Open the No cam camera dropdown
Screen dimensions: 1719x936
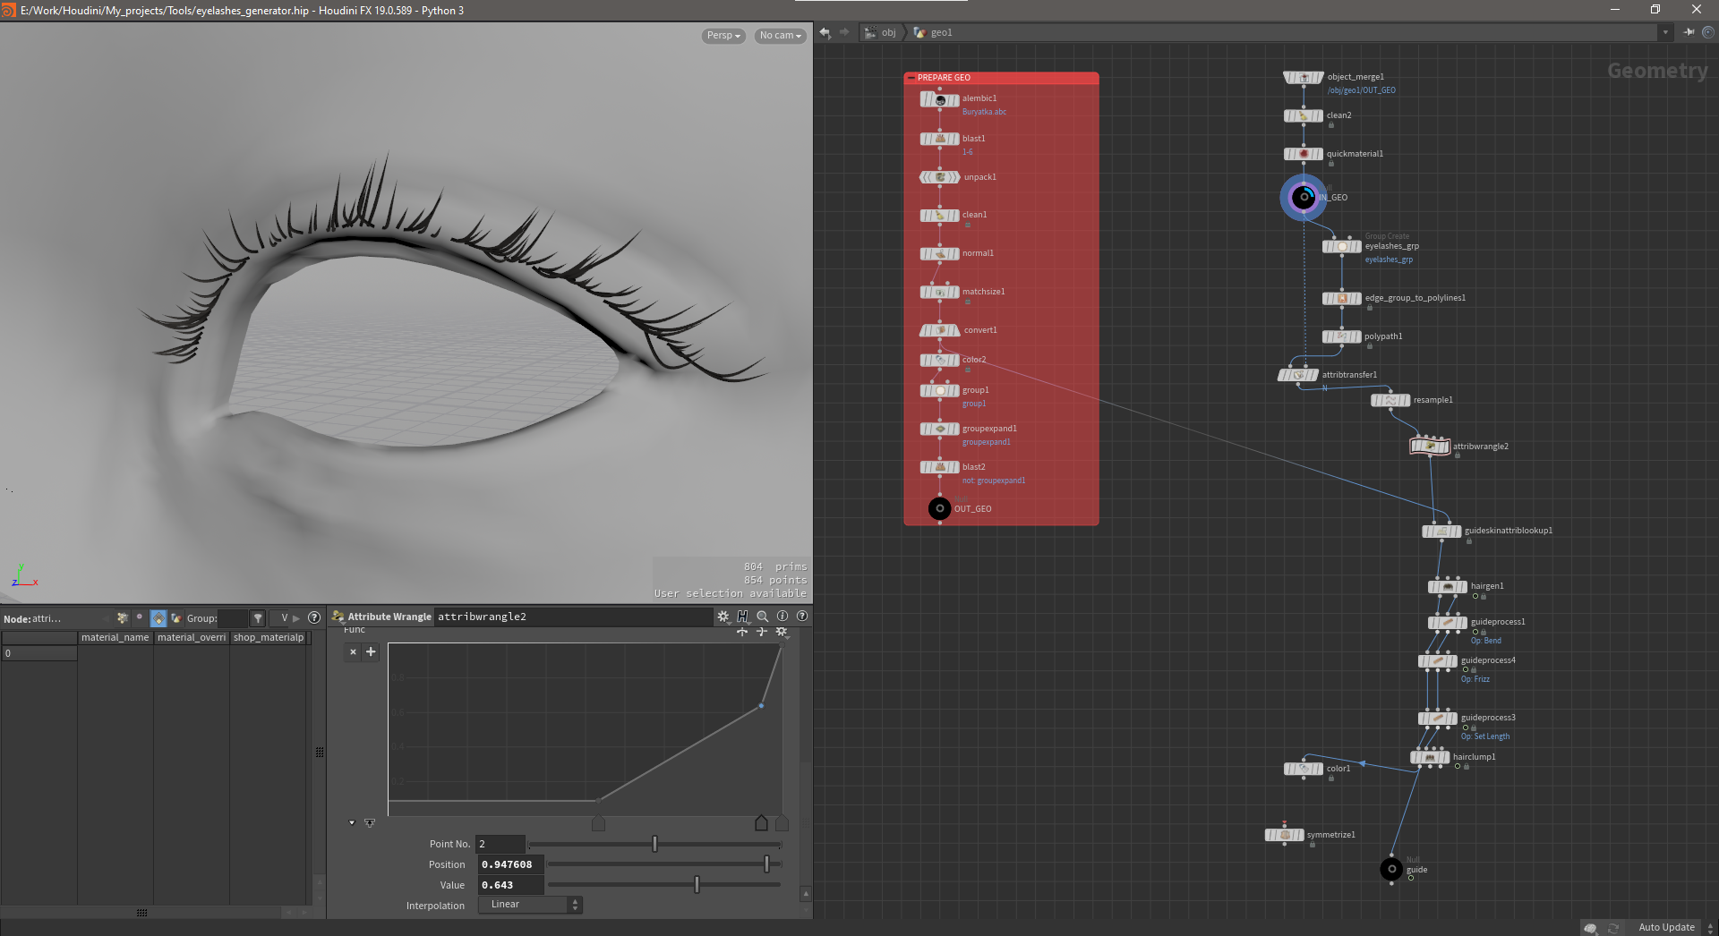[x=780, y=36]
